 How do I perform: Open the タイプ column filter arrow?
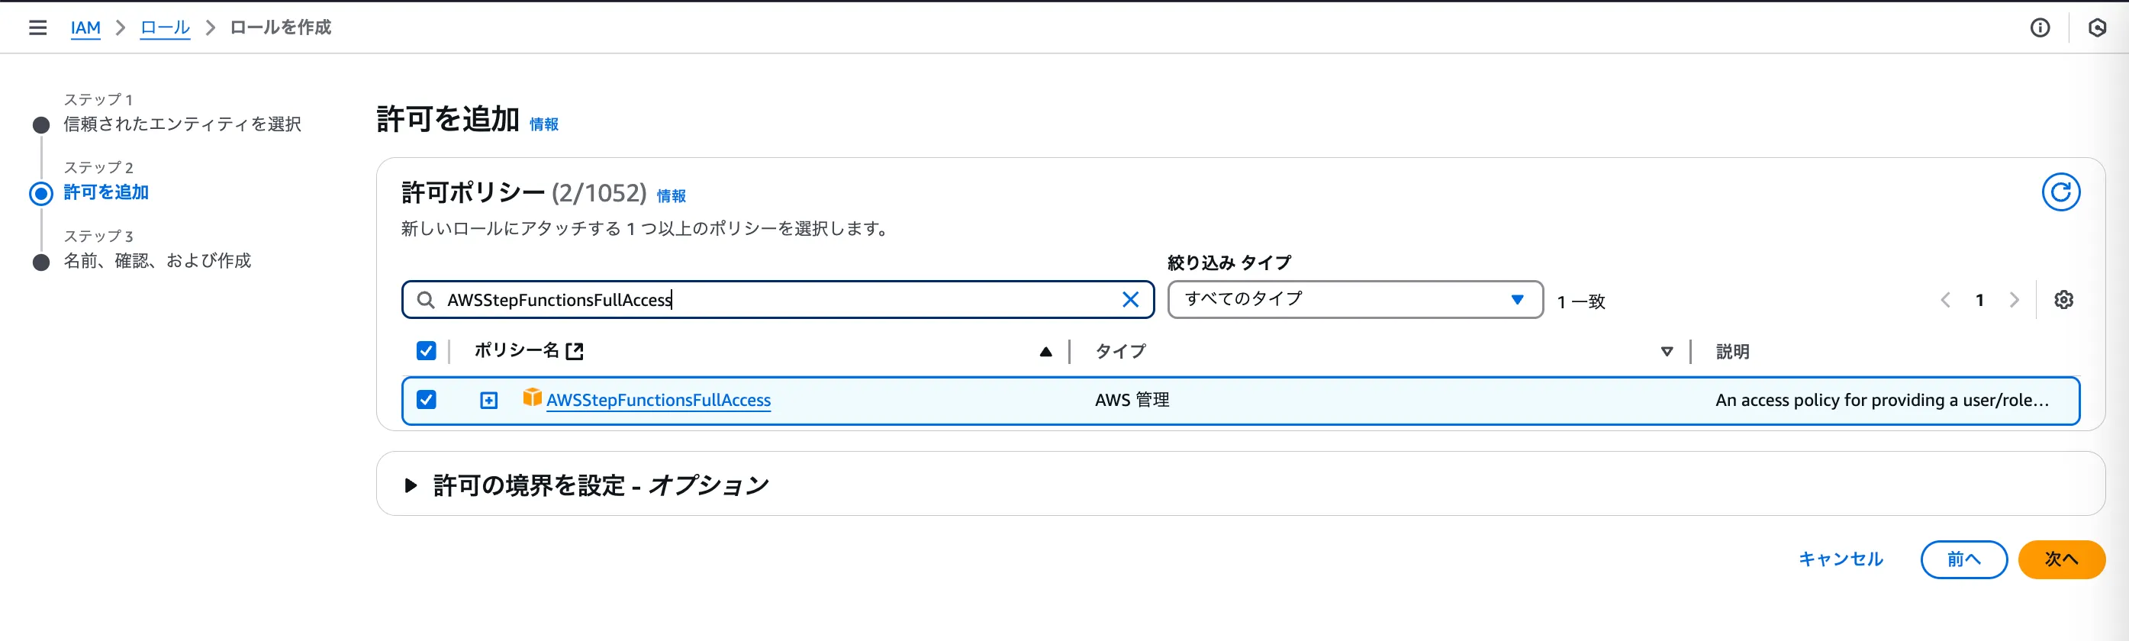pos(1666,352)
